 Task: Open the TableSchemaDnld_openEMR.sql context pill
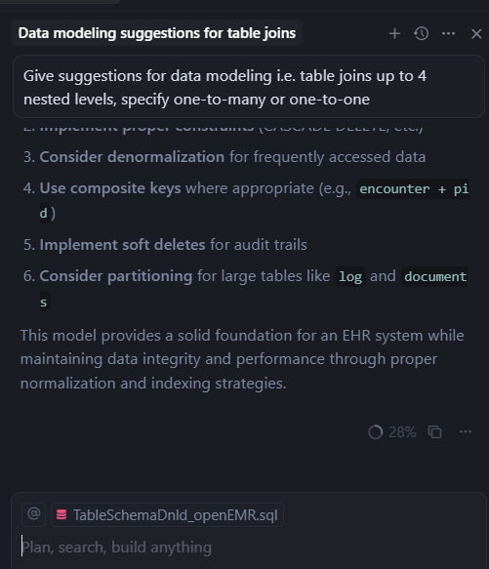point(167,515)
